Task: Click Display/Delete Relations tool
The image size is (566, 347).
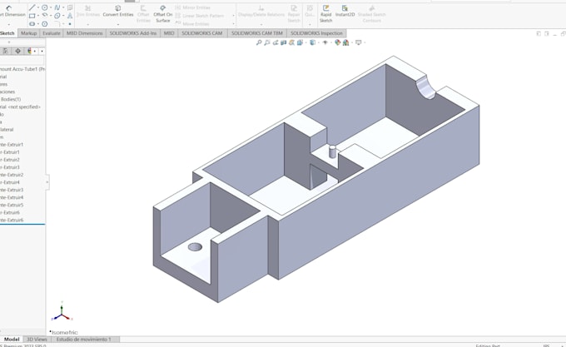Action: click(261, 11)
